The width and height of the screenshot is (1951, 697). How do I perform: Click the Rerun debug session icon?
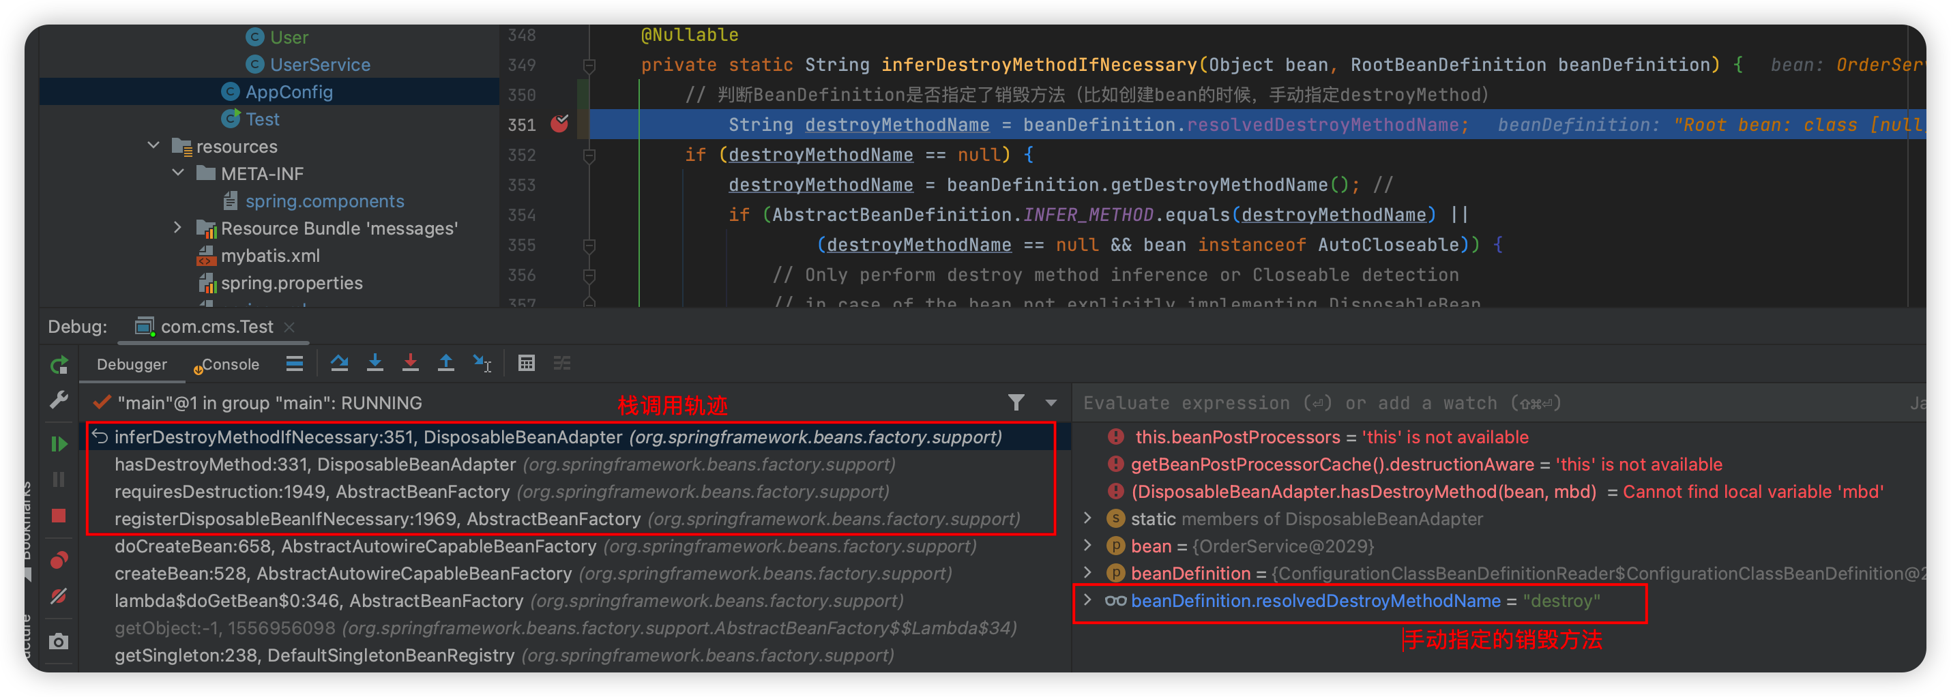pos(59,365)
